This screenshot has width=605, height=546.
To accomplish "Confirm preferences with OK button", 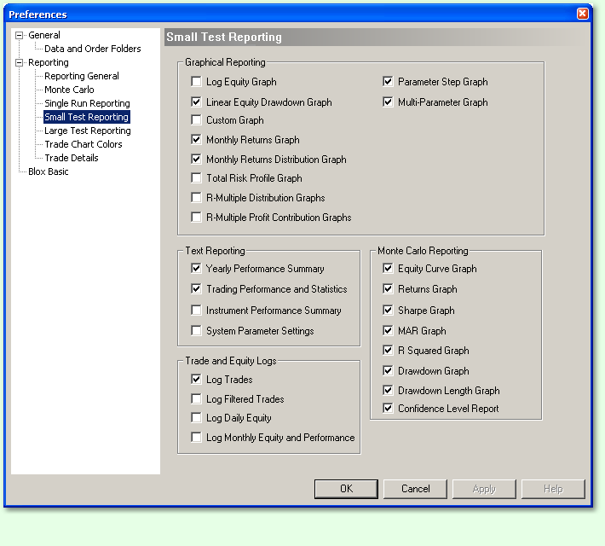I will pos(346,489).
